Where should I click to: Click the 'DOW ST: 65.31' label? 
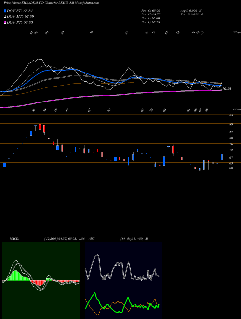(20, 11)
